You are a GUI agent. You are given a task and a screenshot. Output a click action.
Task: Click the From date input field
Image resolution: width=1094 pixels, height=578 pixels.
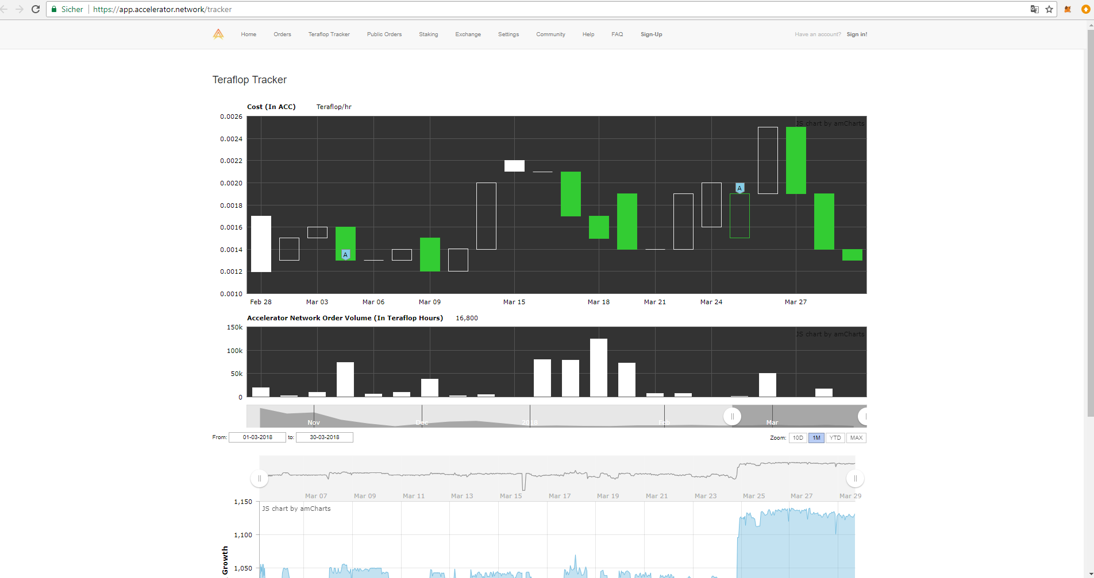257,437
